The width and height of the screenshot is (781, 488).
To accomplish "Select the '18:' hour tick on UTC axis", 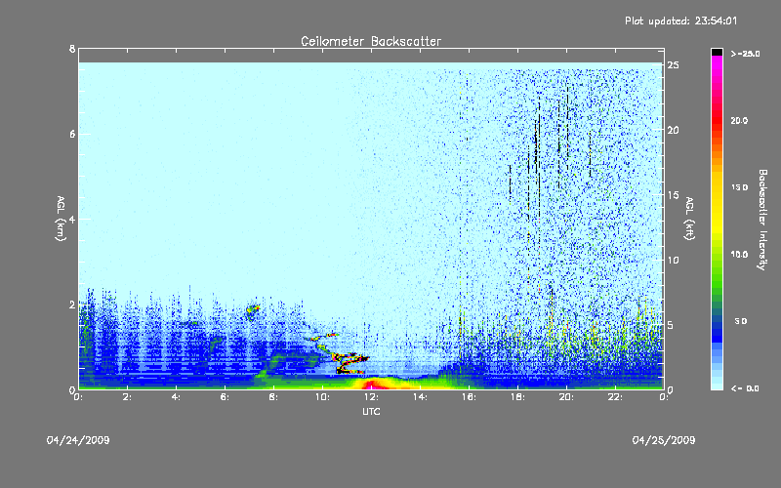I will 517,397.
